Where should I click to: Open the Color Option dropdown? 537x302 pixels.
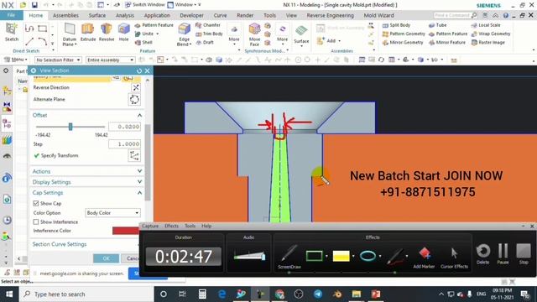coord(112,213)
